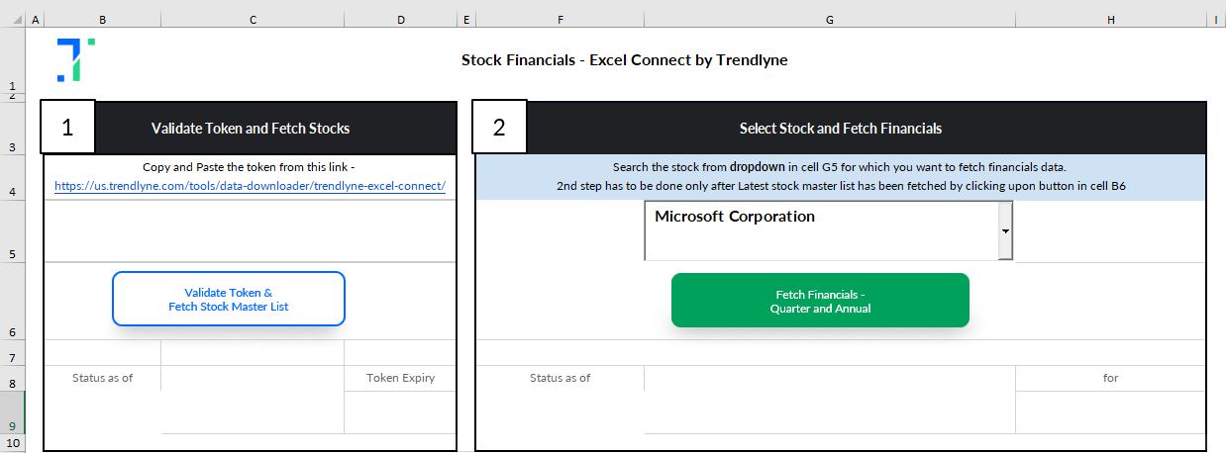The width and height of the screenshot is (1226, 453).
Task: Click 'Status as of' label in section 1
Action: [103, 378]
